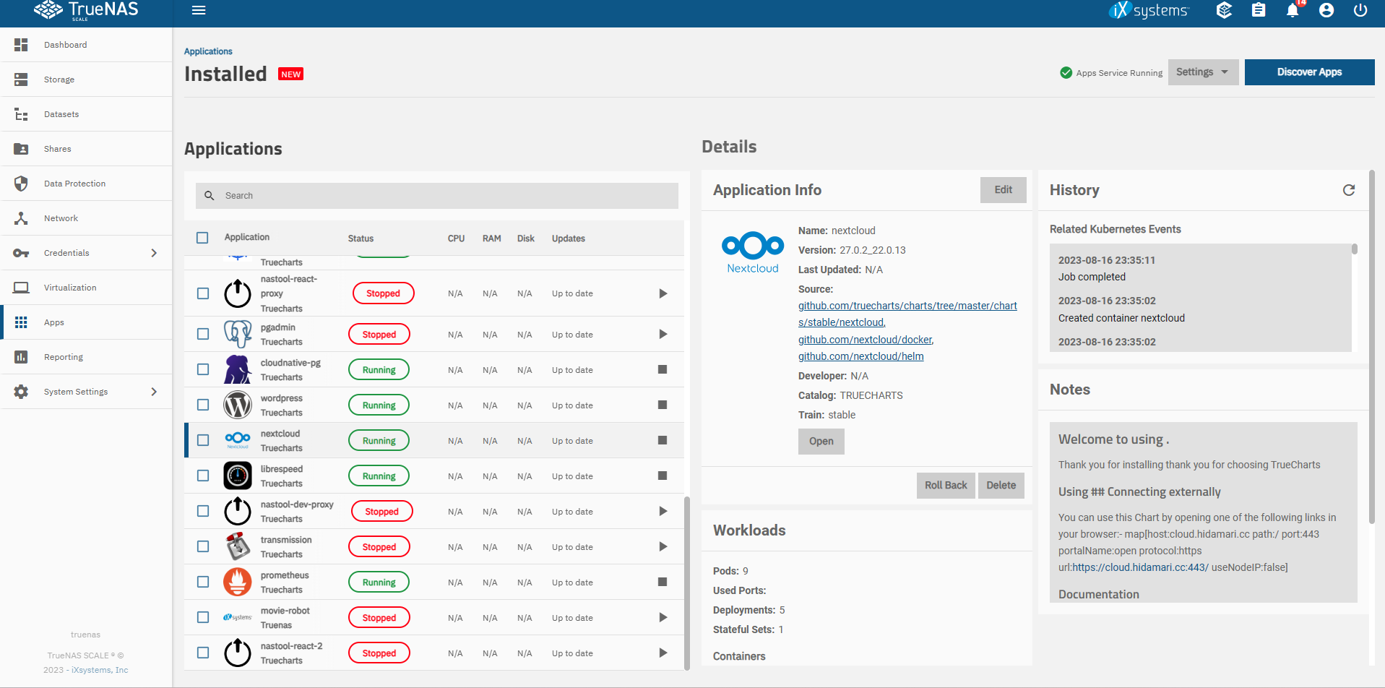Click the Roll Back button
The image size is (1385, 688).
945,486
